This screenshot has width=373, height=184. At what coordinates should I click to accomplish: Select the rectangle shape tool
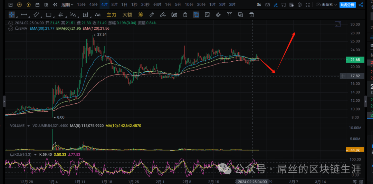[49, 14]
